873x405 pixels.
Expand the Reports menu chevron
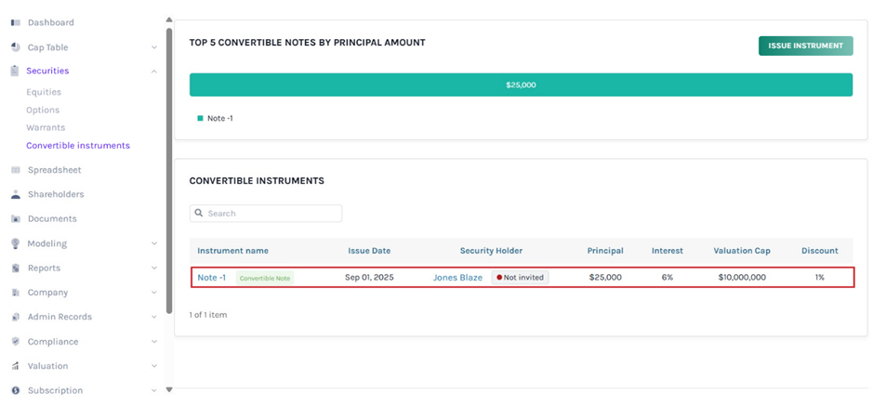click(154, 268)
